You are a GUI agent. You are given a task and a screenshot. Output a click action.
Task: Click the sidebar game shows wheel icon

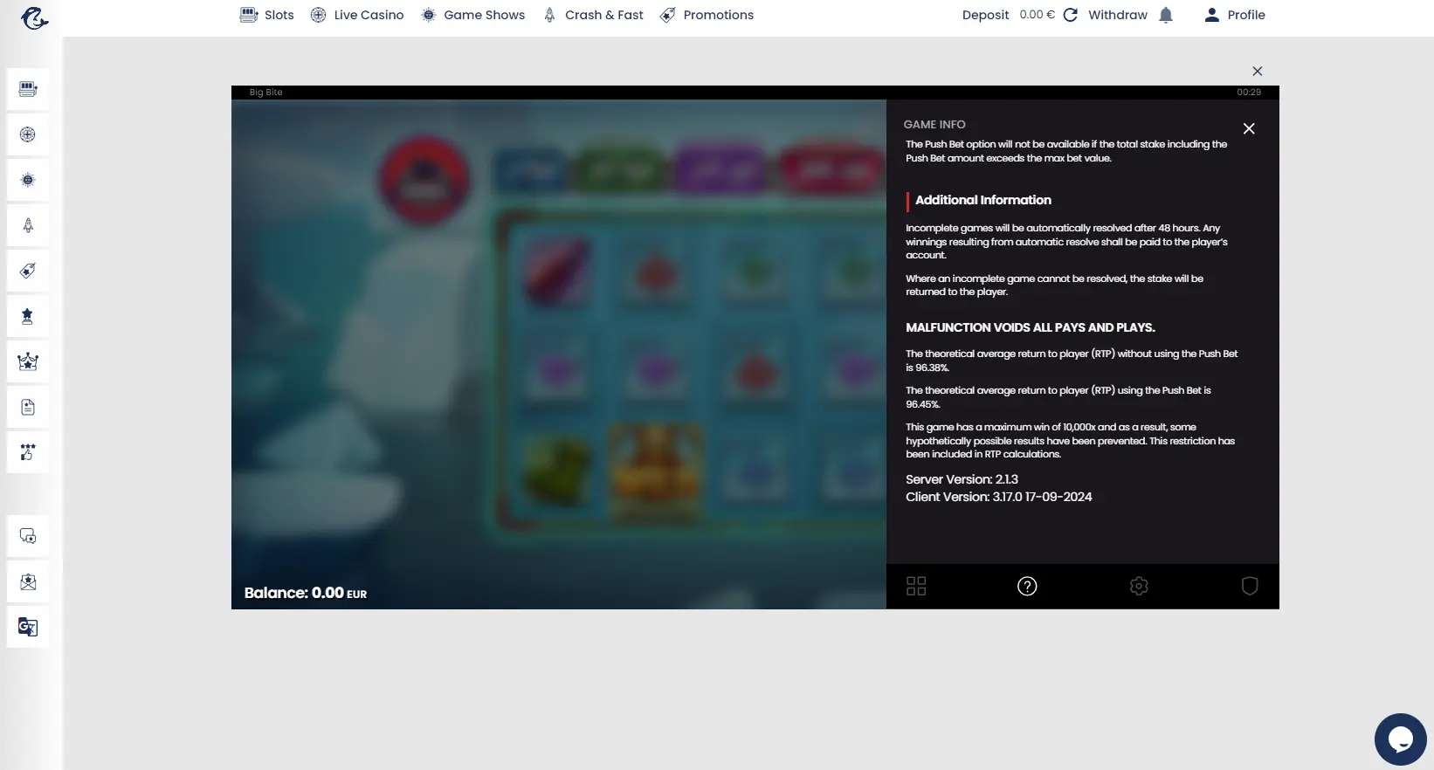[x=28, y=180]
